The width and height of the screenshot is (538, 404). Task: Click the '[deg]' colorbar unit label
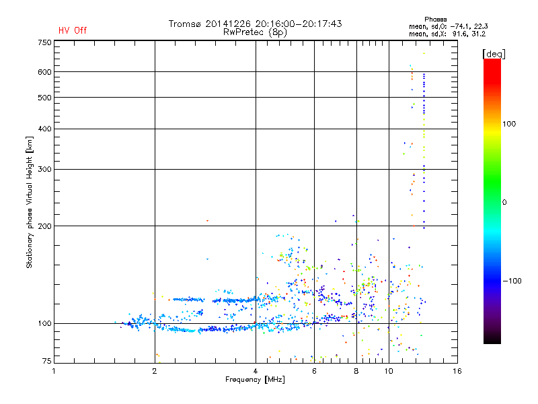(494, 55)
